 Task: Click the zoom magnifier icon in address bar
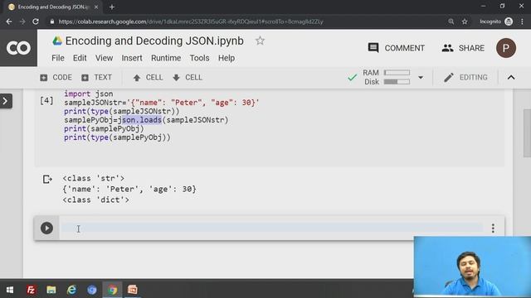451,22
